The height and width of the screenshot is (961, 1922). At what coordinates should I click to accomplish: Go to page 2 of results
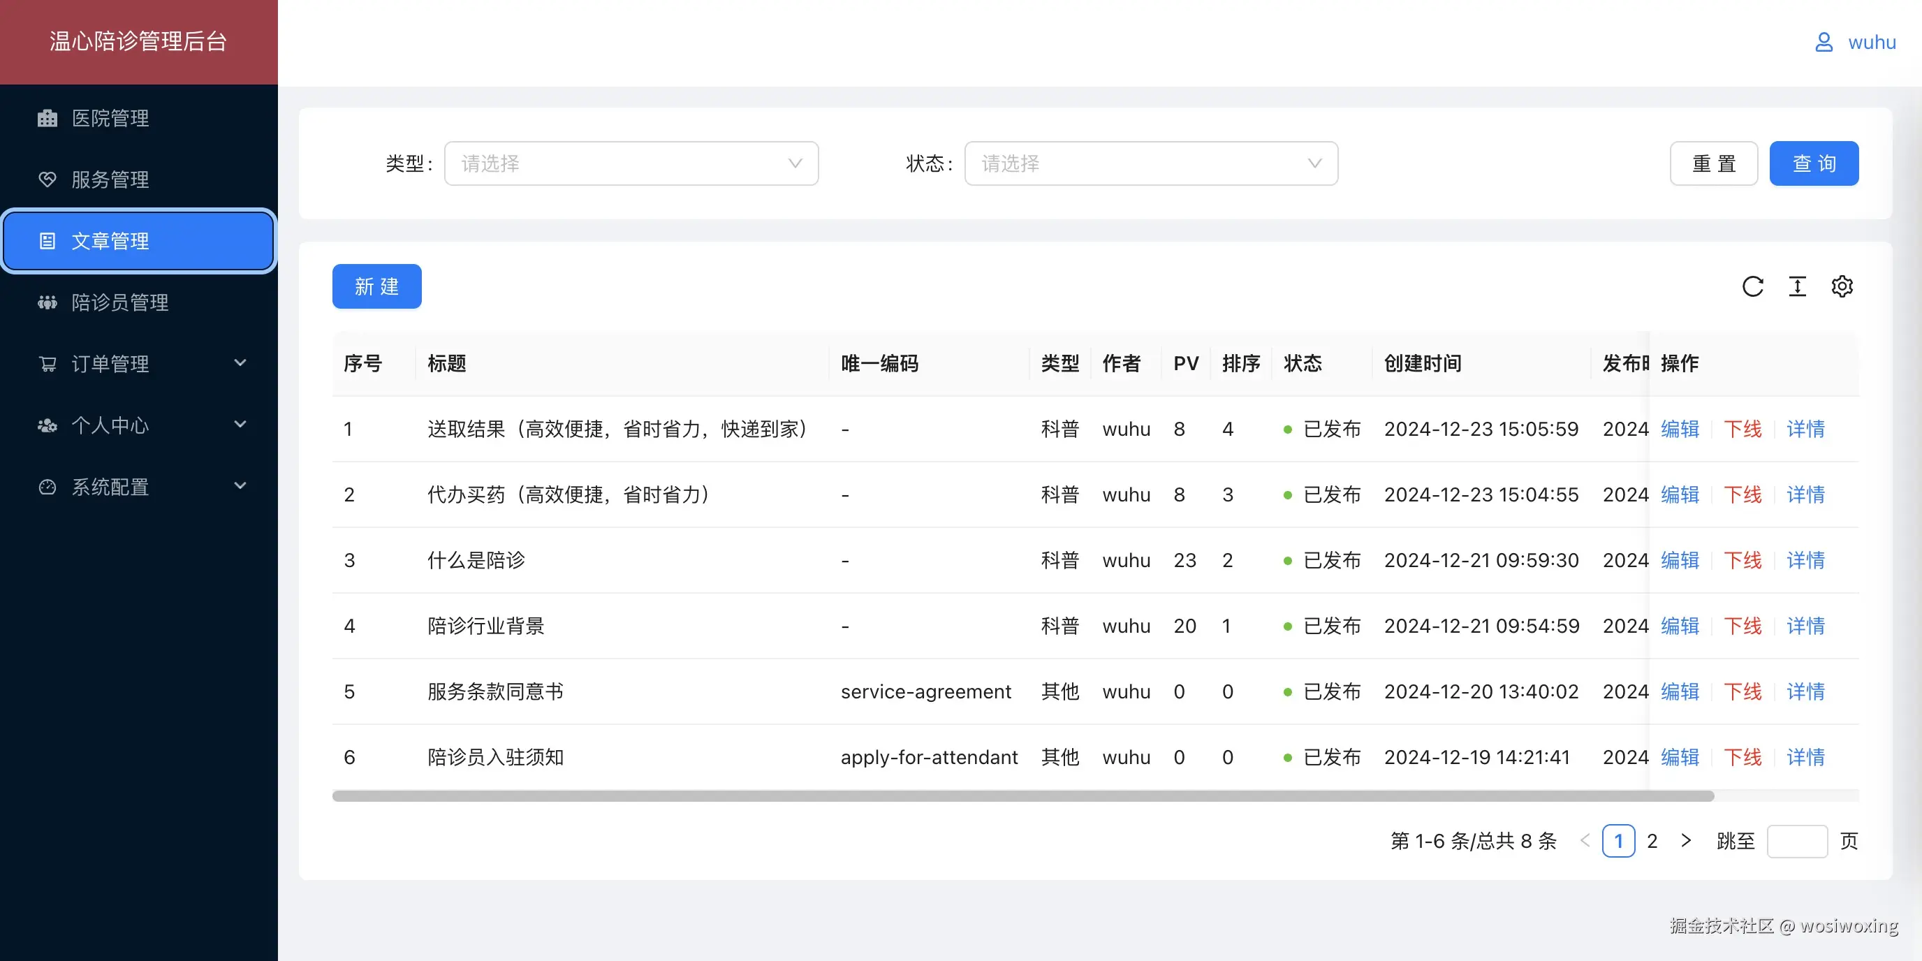[x=1652, y=841]
